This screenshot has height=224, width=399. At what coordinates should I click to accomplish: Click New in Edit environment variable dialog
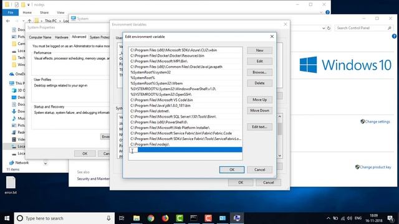[x=259, y=50]
